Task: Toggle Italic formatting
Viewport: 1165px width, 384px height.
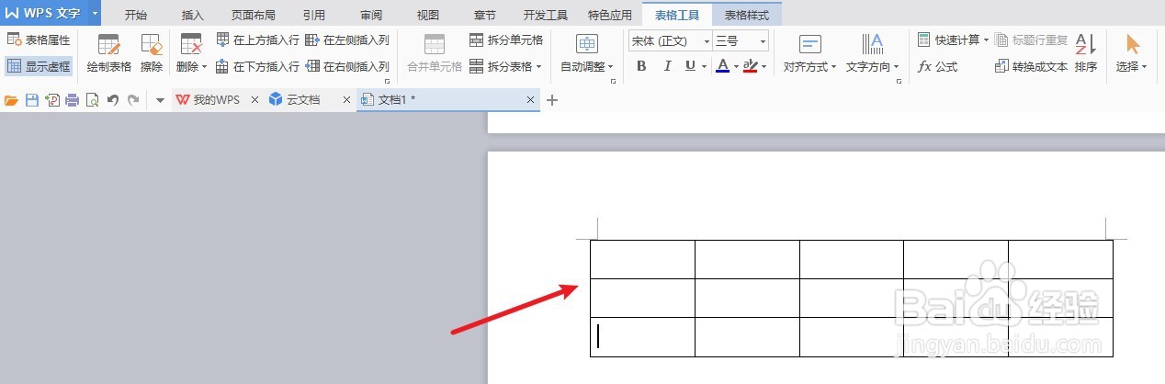Action: coord(666,66)
